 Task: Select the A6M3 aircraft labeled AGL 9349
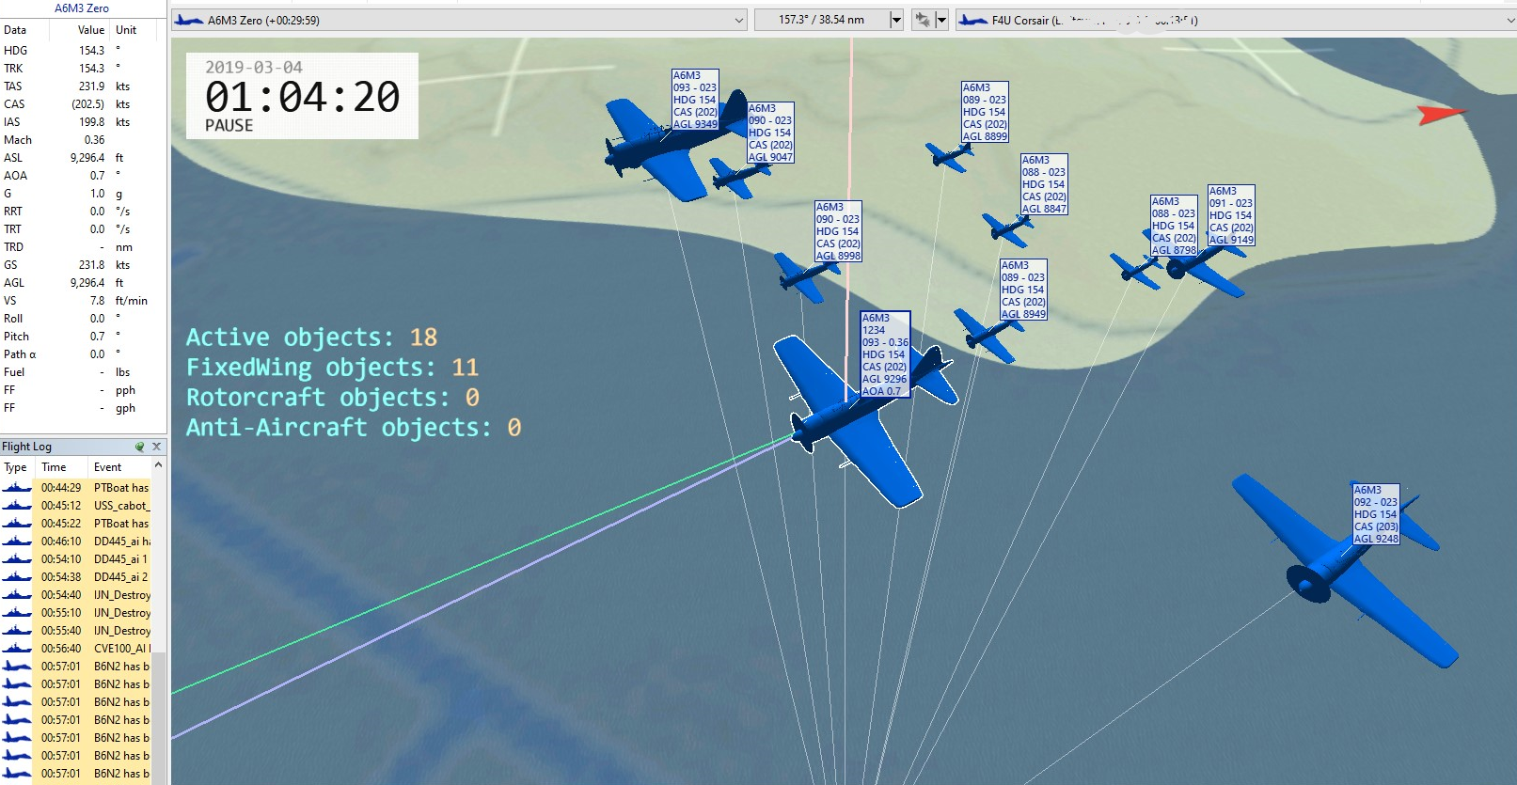pos(662,149)
